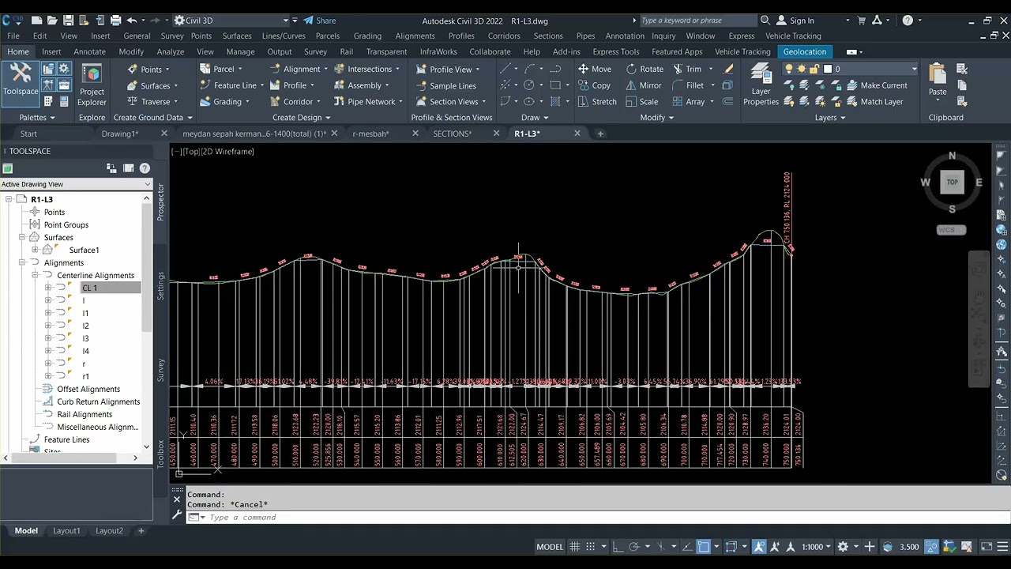1011x569 pixels.
Task: Toggle polar tracking in status bar
Action: tap(634, 547)
